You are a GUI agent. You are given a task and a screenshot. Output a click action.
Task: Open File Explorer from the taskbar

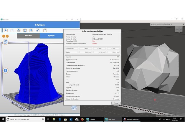54,119
